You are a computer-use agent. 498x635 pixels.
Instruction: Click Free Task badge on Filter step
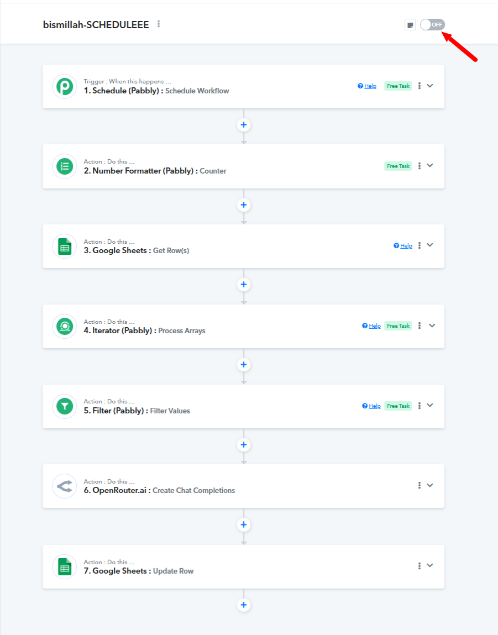[398, 406]
